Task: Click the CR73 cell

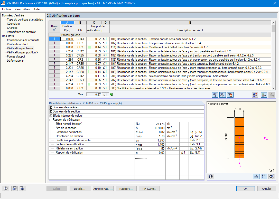Action: point(80,80)
